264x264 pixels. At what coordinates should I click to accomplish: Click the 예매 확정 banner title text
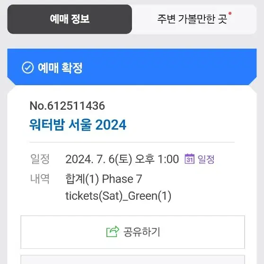click(x=60, y=68)
